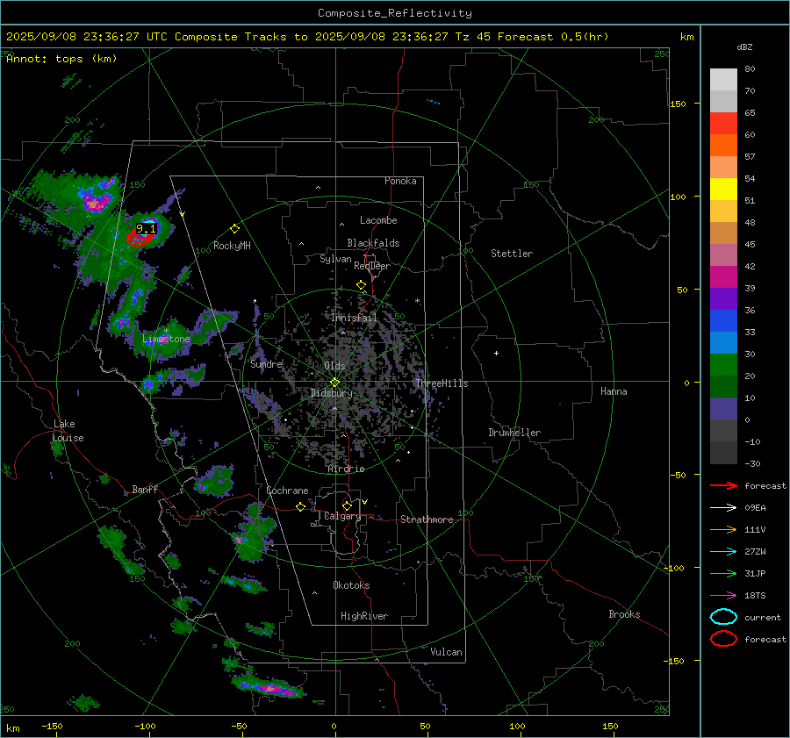Click the 18TS legend text
Image resolution: width=790 pixels, height=738 pixels.
pyautogui.click(x=755, y=596)
